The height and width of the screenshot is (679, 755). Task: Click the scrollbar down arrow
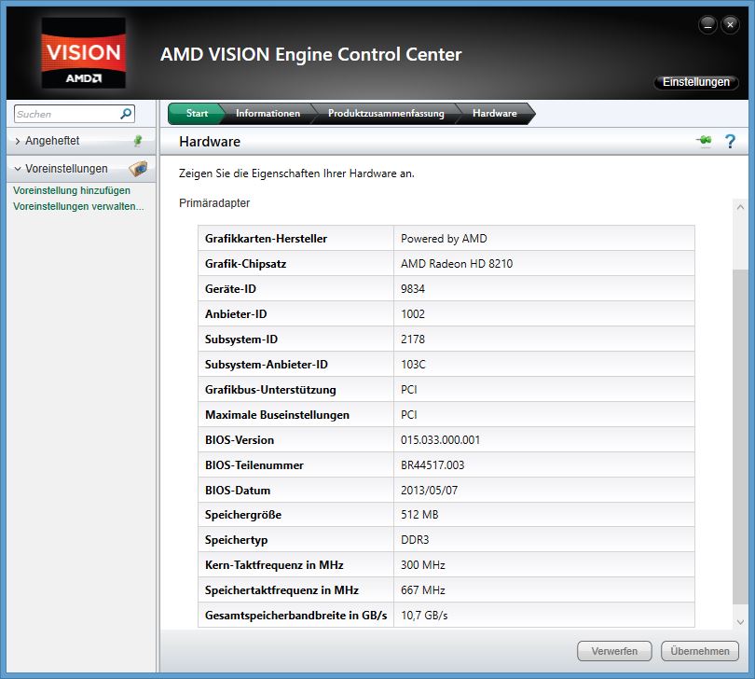pos(741,622)
